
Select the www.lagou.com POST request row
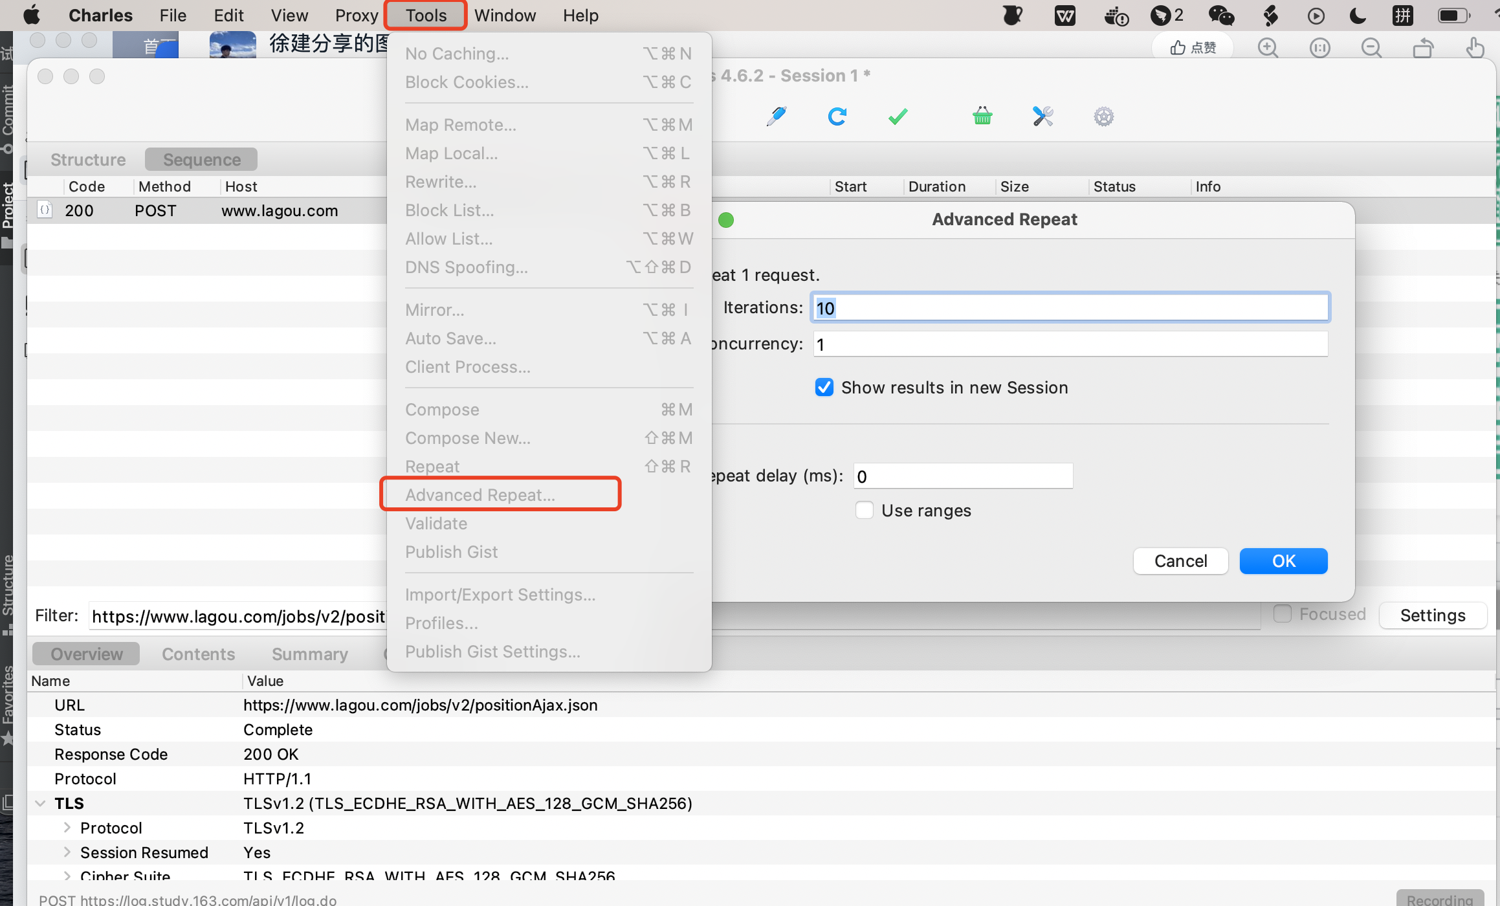point(207,211)
